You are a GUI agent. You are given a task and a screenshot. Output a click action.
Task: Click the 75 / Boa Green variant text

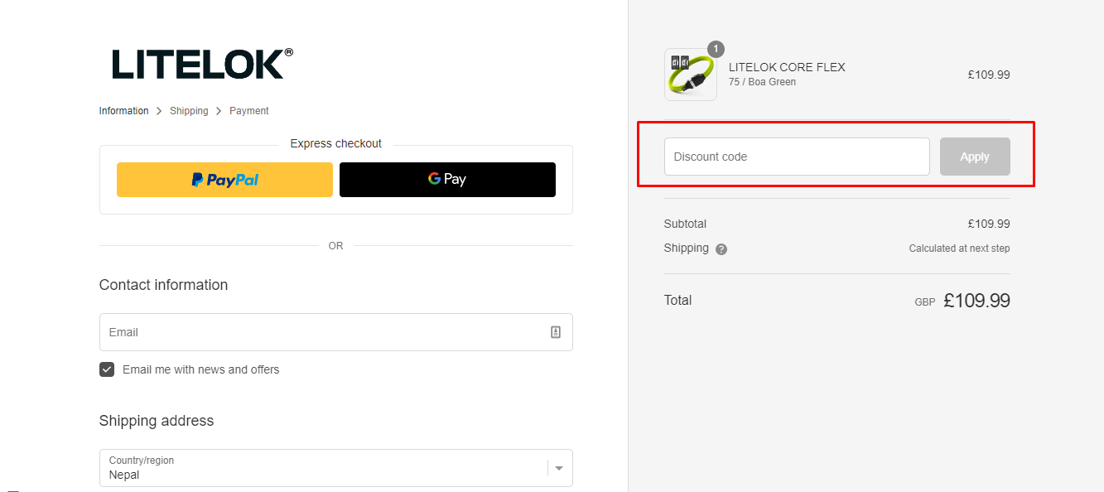[x=762, y=82]
